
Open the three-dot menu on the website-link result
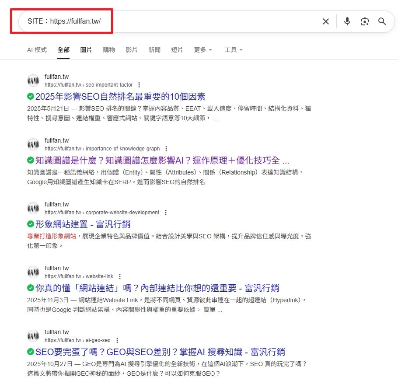[x=119, y=276]
